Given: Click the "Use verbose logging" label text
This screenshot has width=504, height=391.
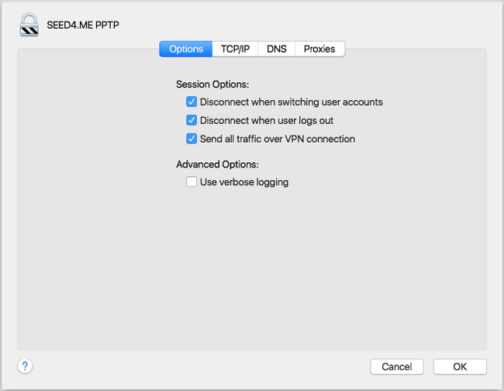Looking at the screenshot, I should coord(244,182).
